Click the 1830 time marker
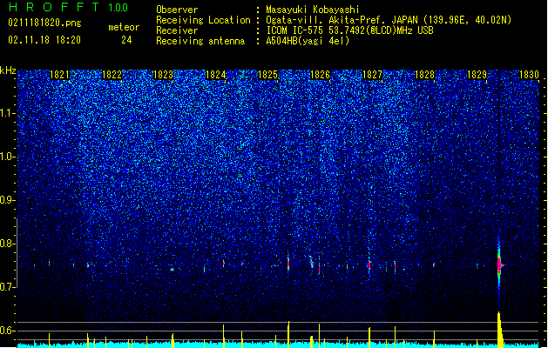548x348 pixels. coord(529,75)
